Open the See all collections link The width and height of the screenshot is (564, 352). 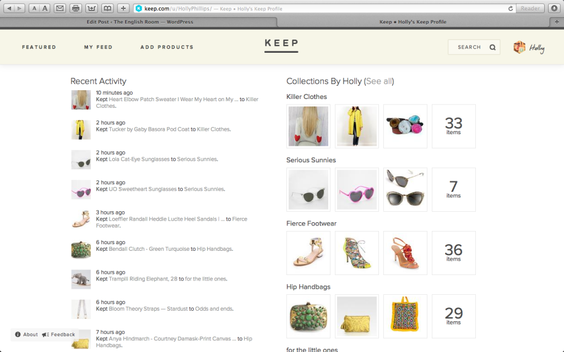pyautogui.click(x=379, y=81)
